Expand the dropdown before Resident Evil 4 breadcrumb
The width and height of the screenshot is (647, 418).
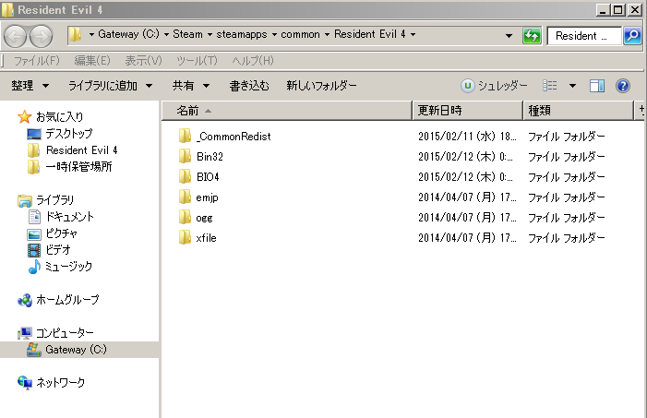pyautogui.click(x=328, y=35)
